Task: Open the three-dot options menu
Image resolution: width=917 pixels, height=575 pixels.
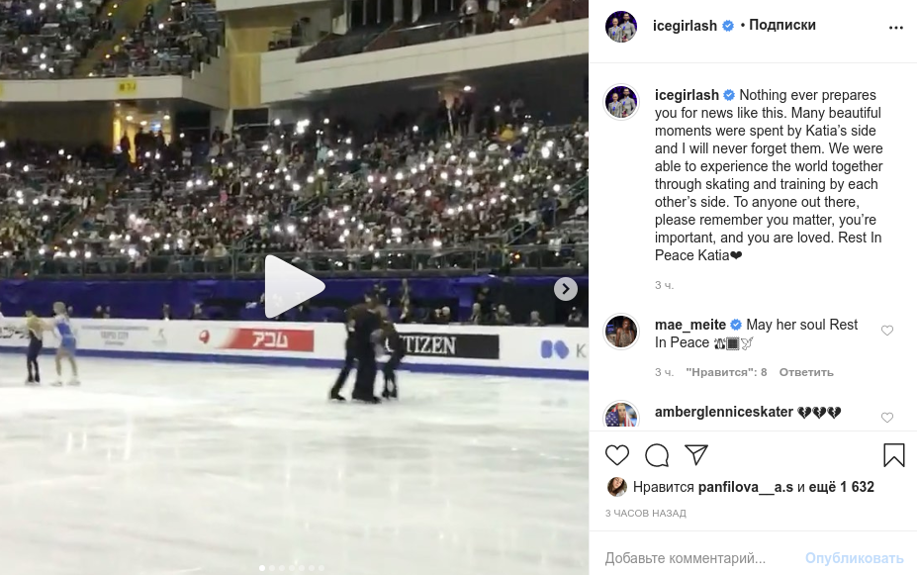Action: click(896, 28)
